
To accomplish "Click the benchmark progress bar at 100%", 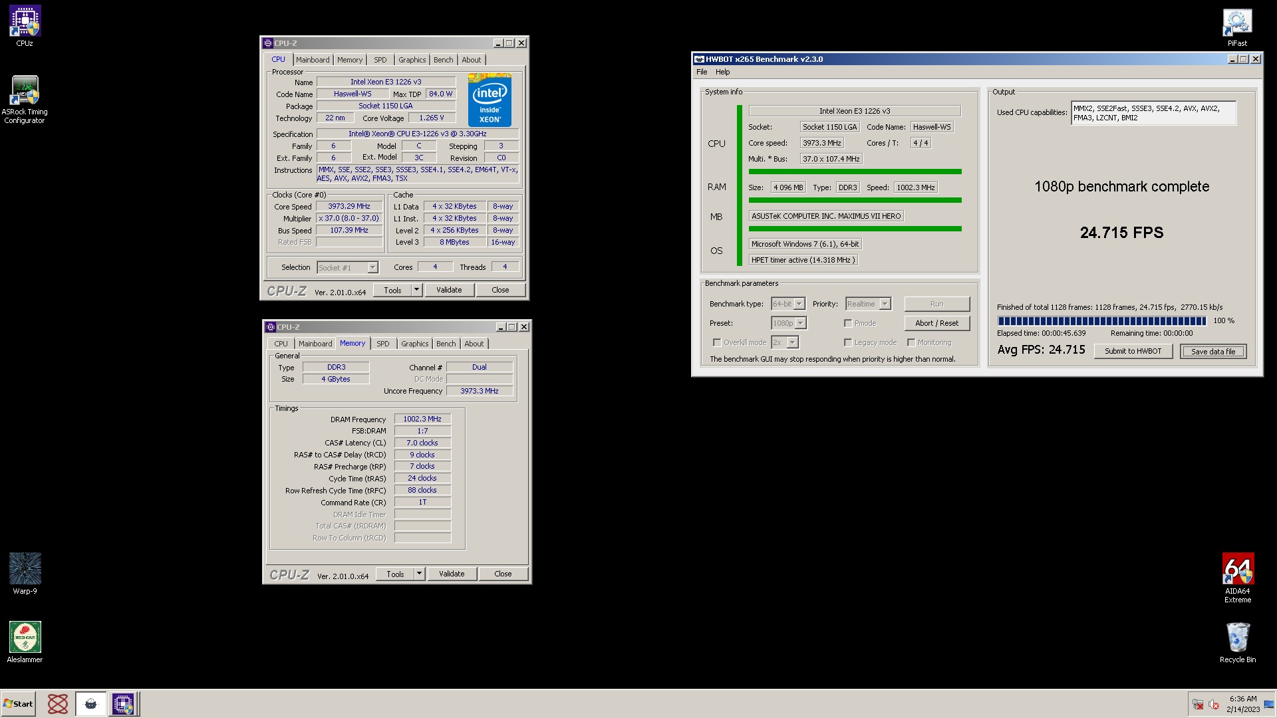I will [x=1101, y=320].
